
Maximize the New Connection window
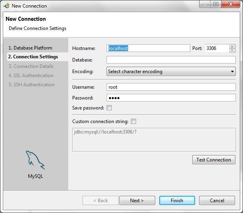[216, 4]
